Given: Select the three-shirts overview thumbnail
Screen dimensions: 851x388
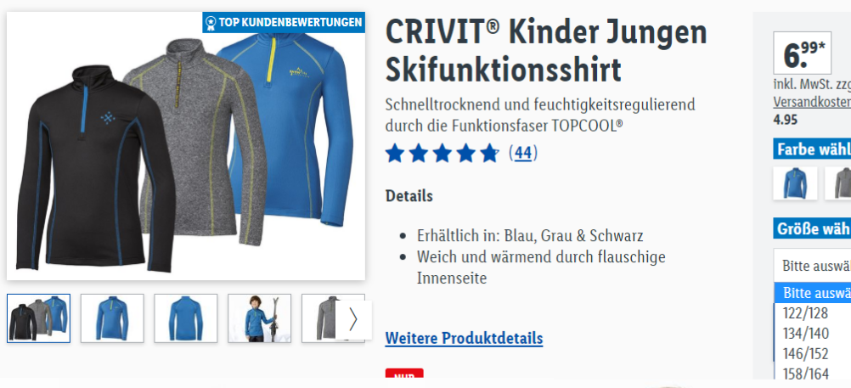Looking at the screenshot, I should pos(38,318).
